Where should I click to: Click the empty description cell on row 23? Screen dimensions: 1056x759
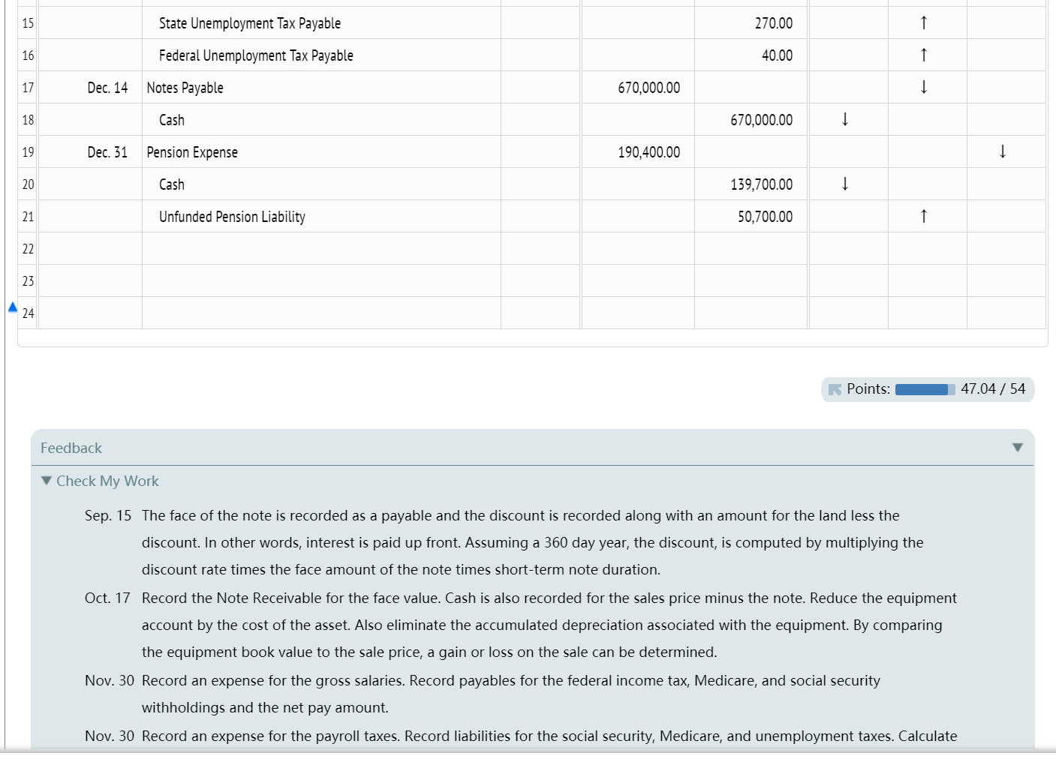[323, 280]
